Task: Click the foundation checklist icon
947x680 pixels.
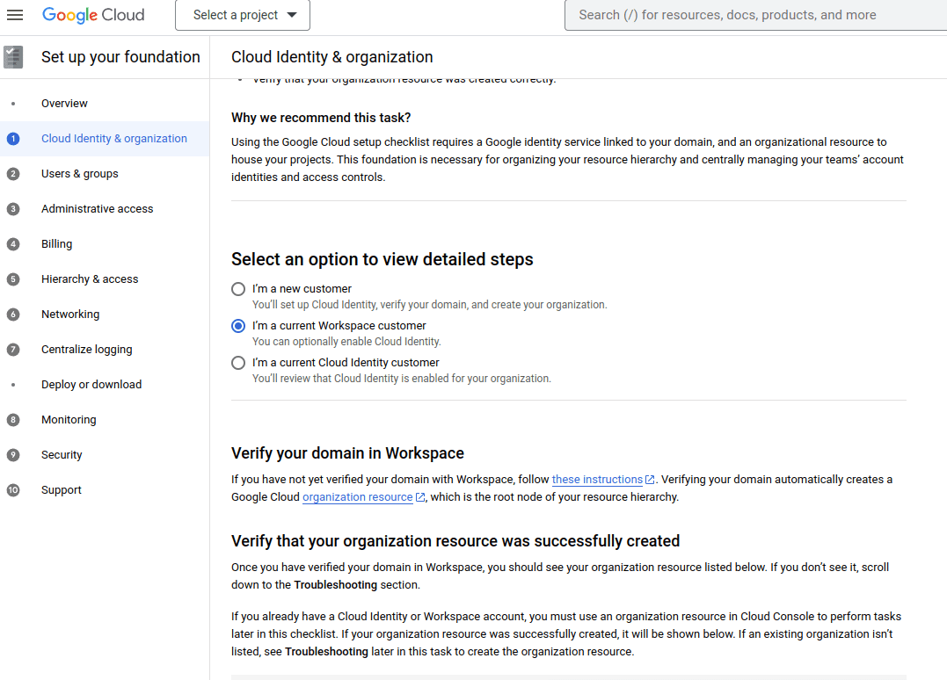Action: click(13, 57)
